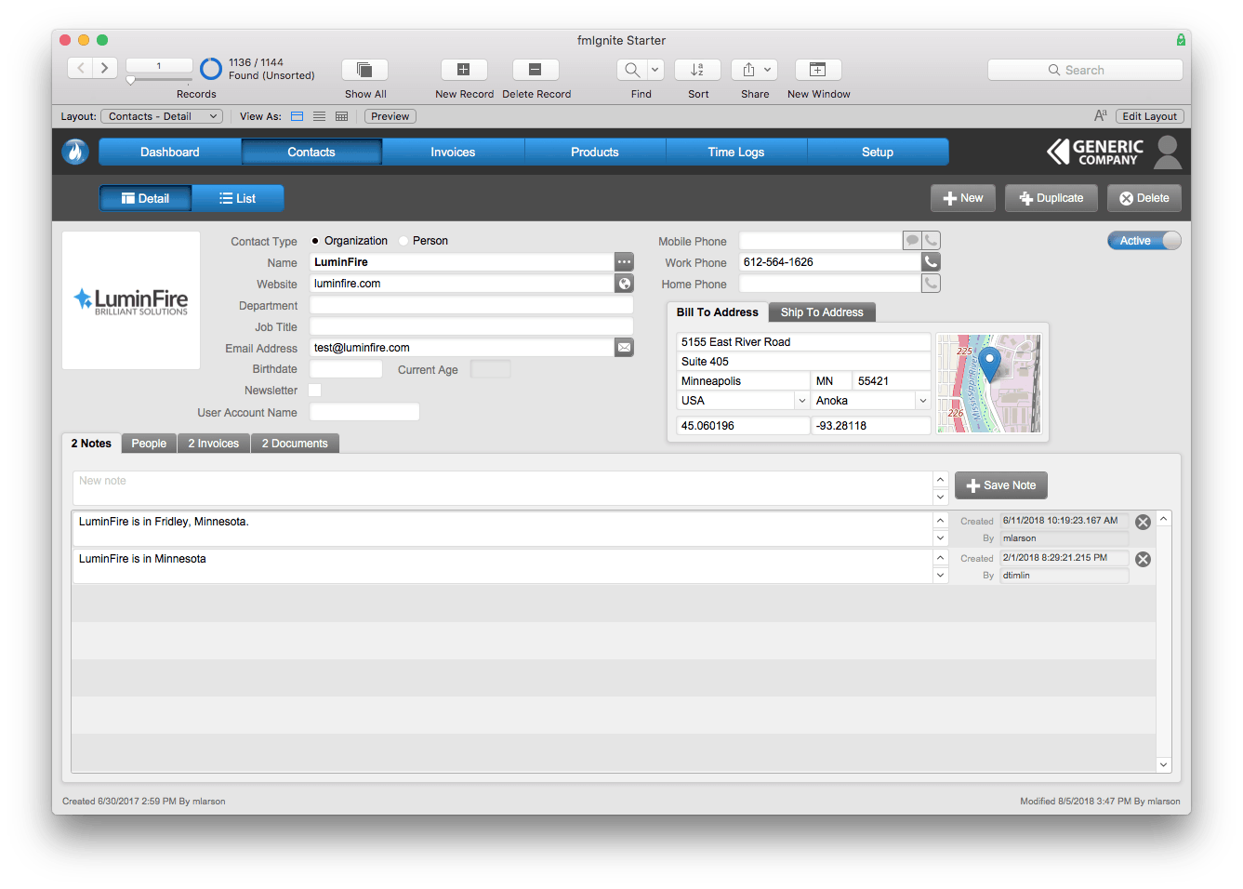Select the Person contact type
This screenshot has width=1243, height=889.
[x=403, y=241]
